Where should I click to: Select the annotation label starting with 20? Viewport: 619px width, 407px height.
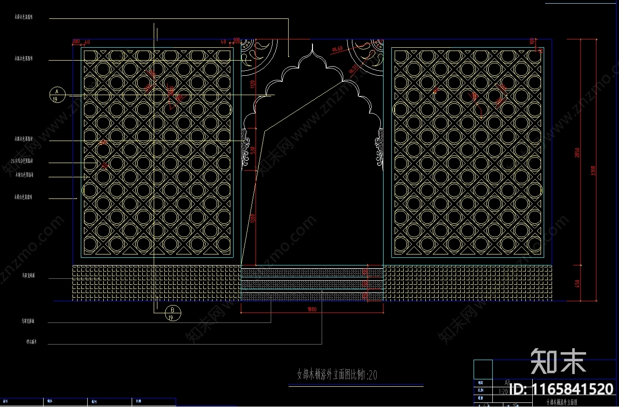22,161
